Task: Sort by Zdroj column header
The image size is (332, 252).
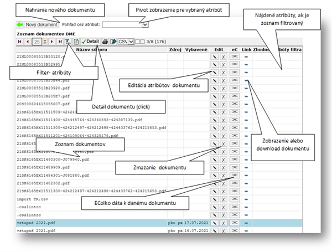Action: [x=175, y=50]
